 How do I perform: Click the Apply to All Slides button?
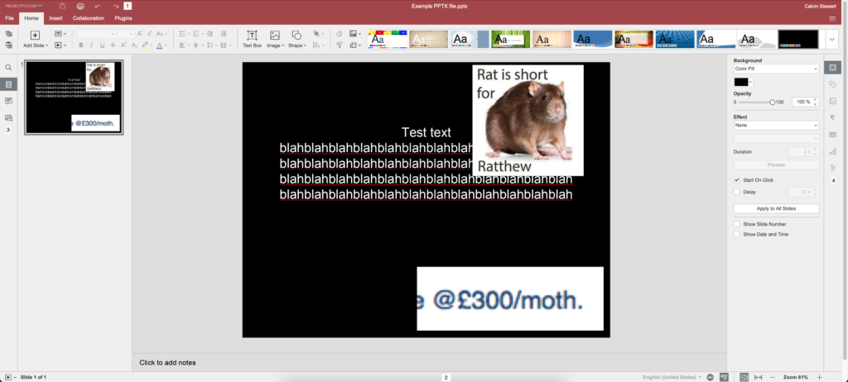point(776,209)
